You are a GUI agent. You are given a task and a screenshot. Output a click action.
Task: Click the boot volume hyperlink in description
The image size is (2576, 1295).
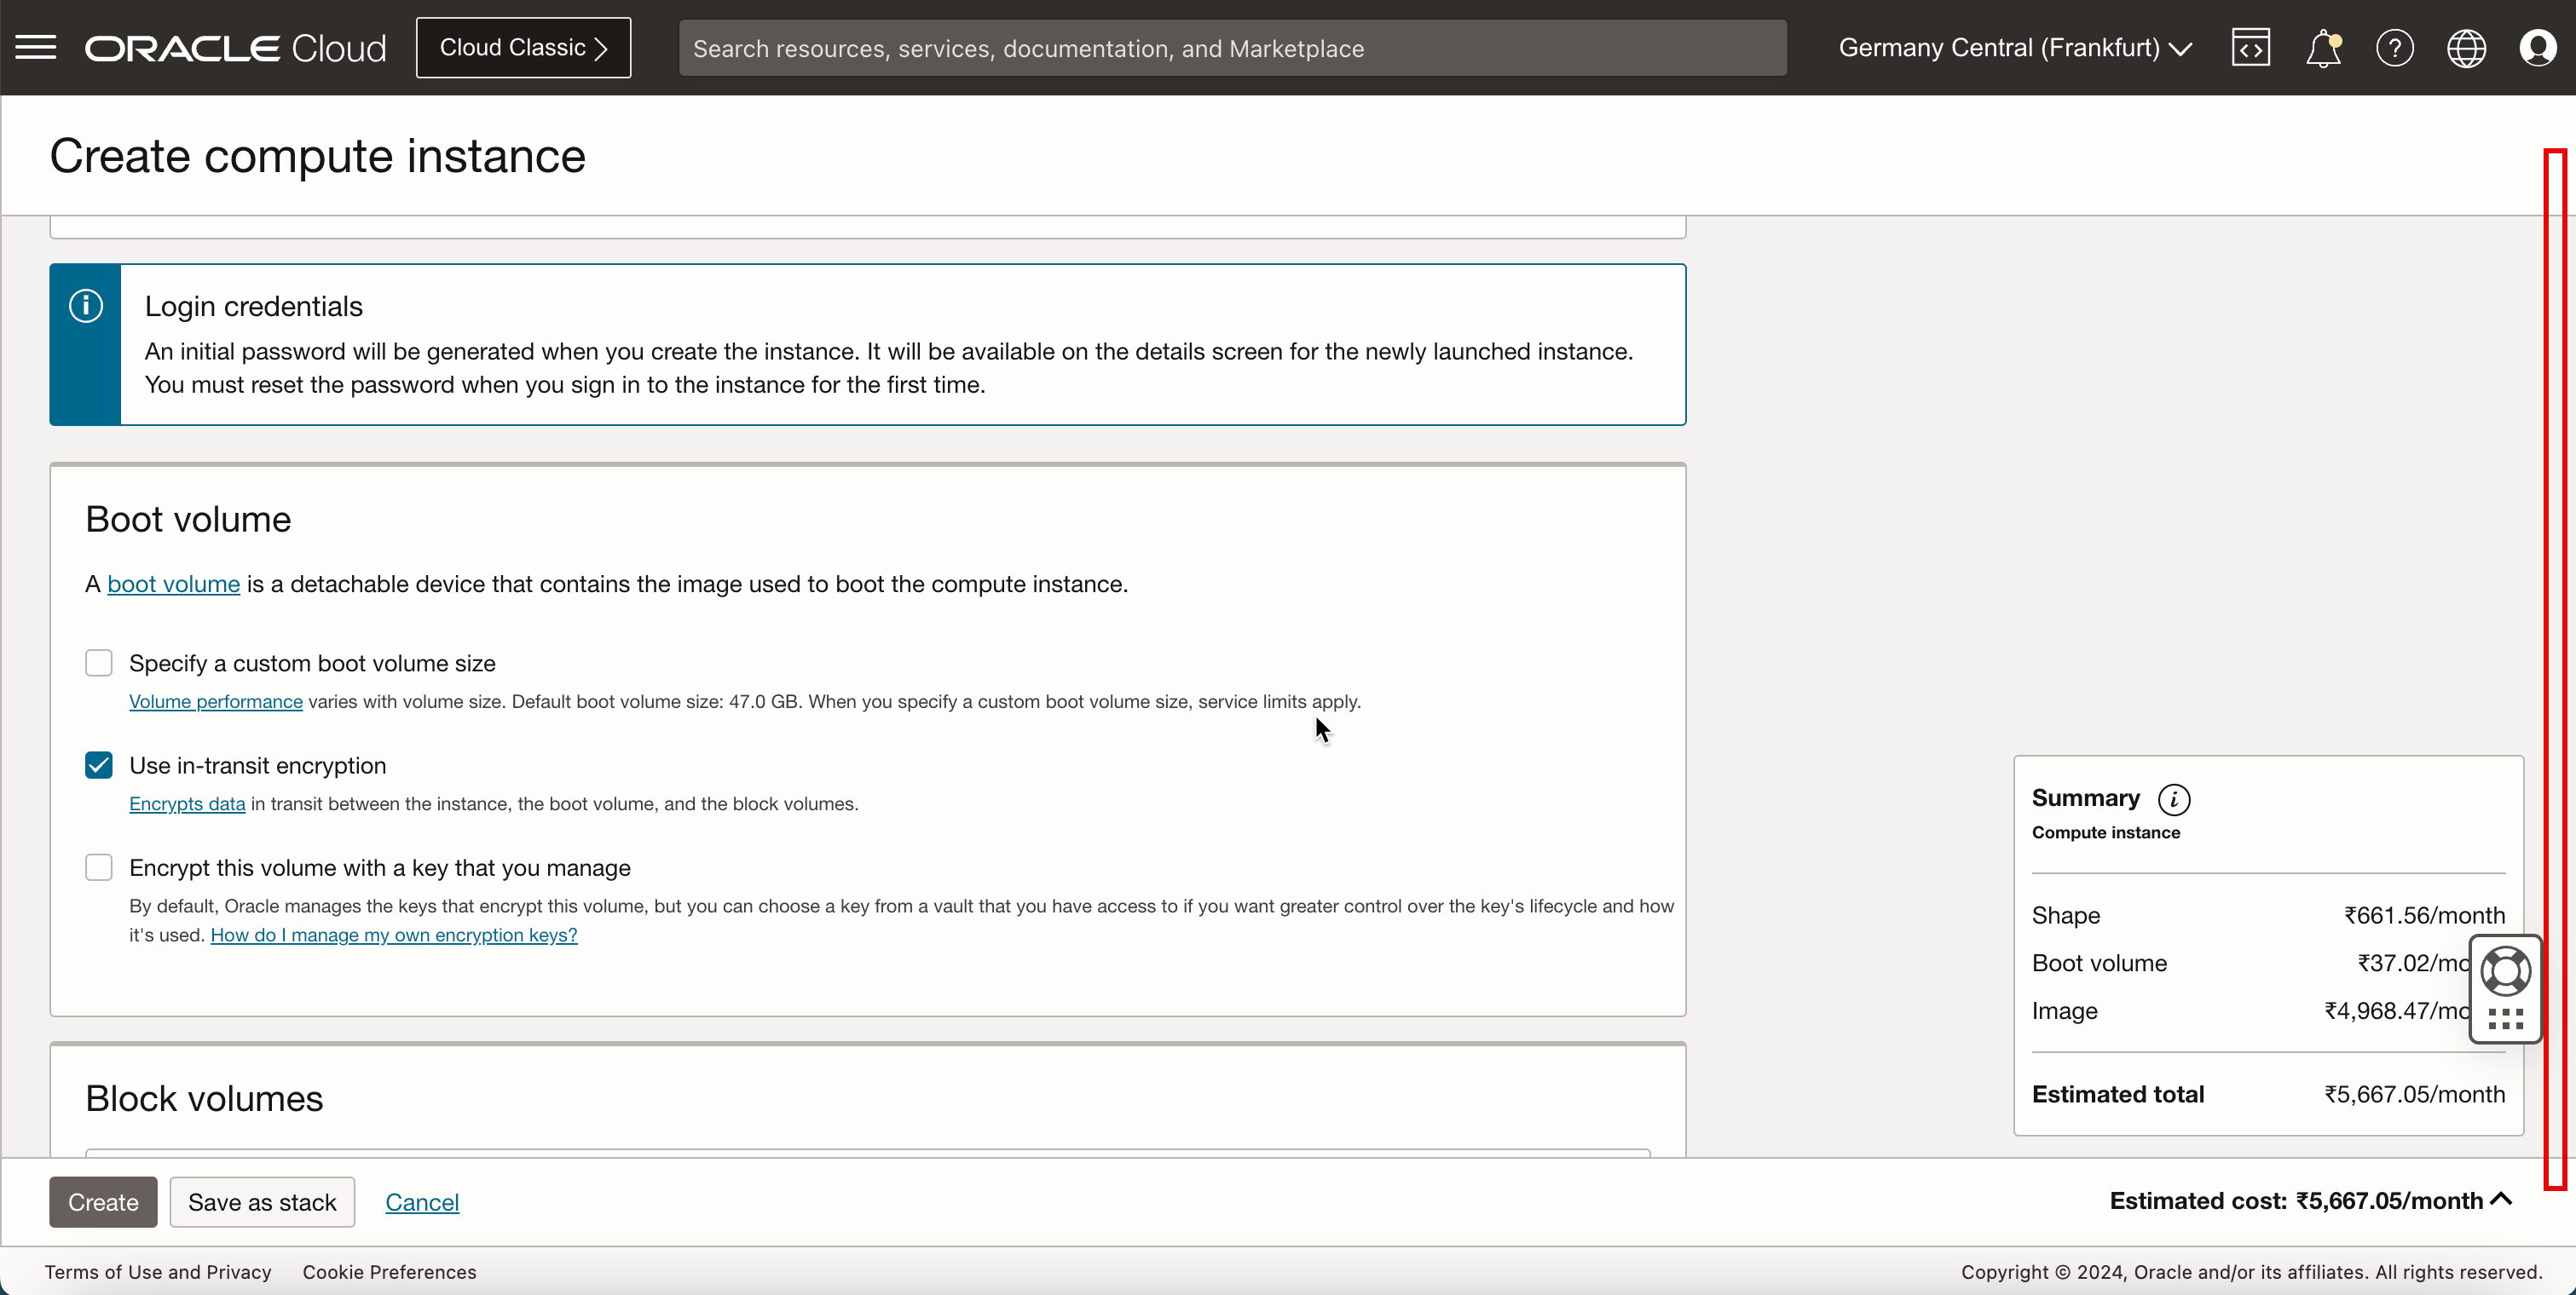click(174, 583)
